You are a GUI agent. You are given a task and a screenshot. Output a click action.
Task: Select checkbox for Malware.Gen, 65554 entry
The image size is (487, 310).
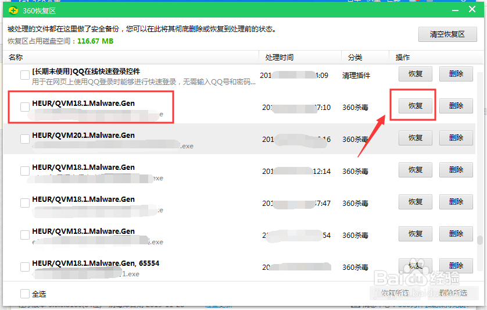click(25, 267)
